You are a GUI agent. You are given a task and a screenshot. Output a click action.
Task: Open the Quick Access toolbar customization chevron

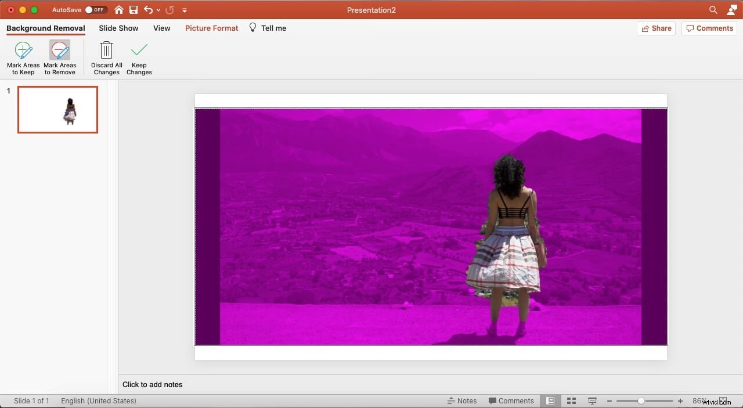tap(185, 10)
